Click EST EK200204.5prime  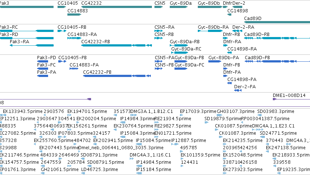[96, 119]
